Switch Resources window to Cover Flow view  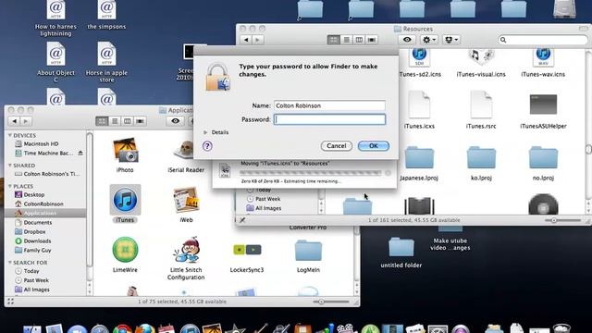(x=372, y=40)
